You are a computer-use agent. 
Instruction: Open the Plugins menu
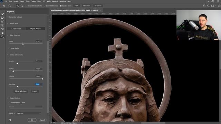pyautogui.click(x=55, y=1)
